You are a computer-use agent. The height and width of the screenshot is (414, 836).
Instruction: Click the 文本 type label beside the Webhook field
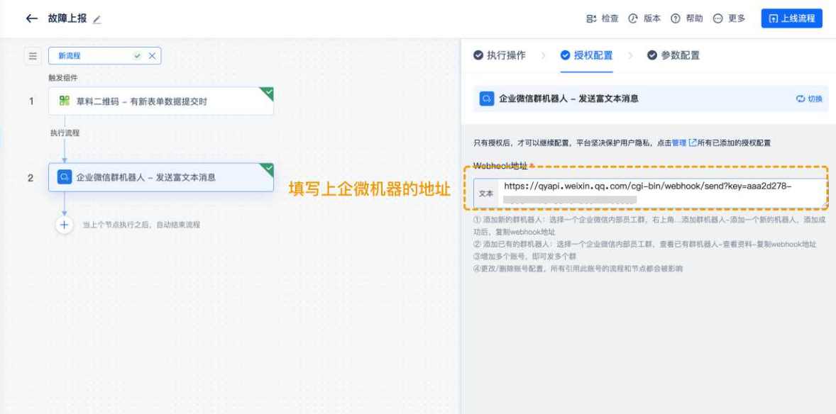click(x=485, y=194)
